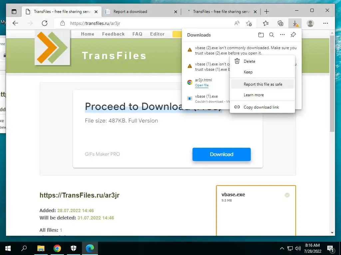The width and height of the screenshot is (341, 255).
Task: Switch to the third TransFiles tab
Action: coord(221,12)
